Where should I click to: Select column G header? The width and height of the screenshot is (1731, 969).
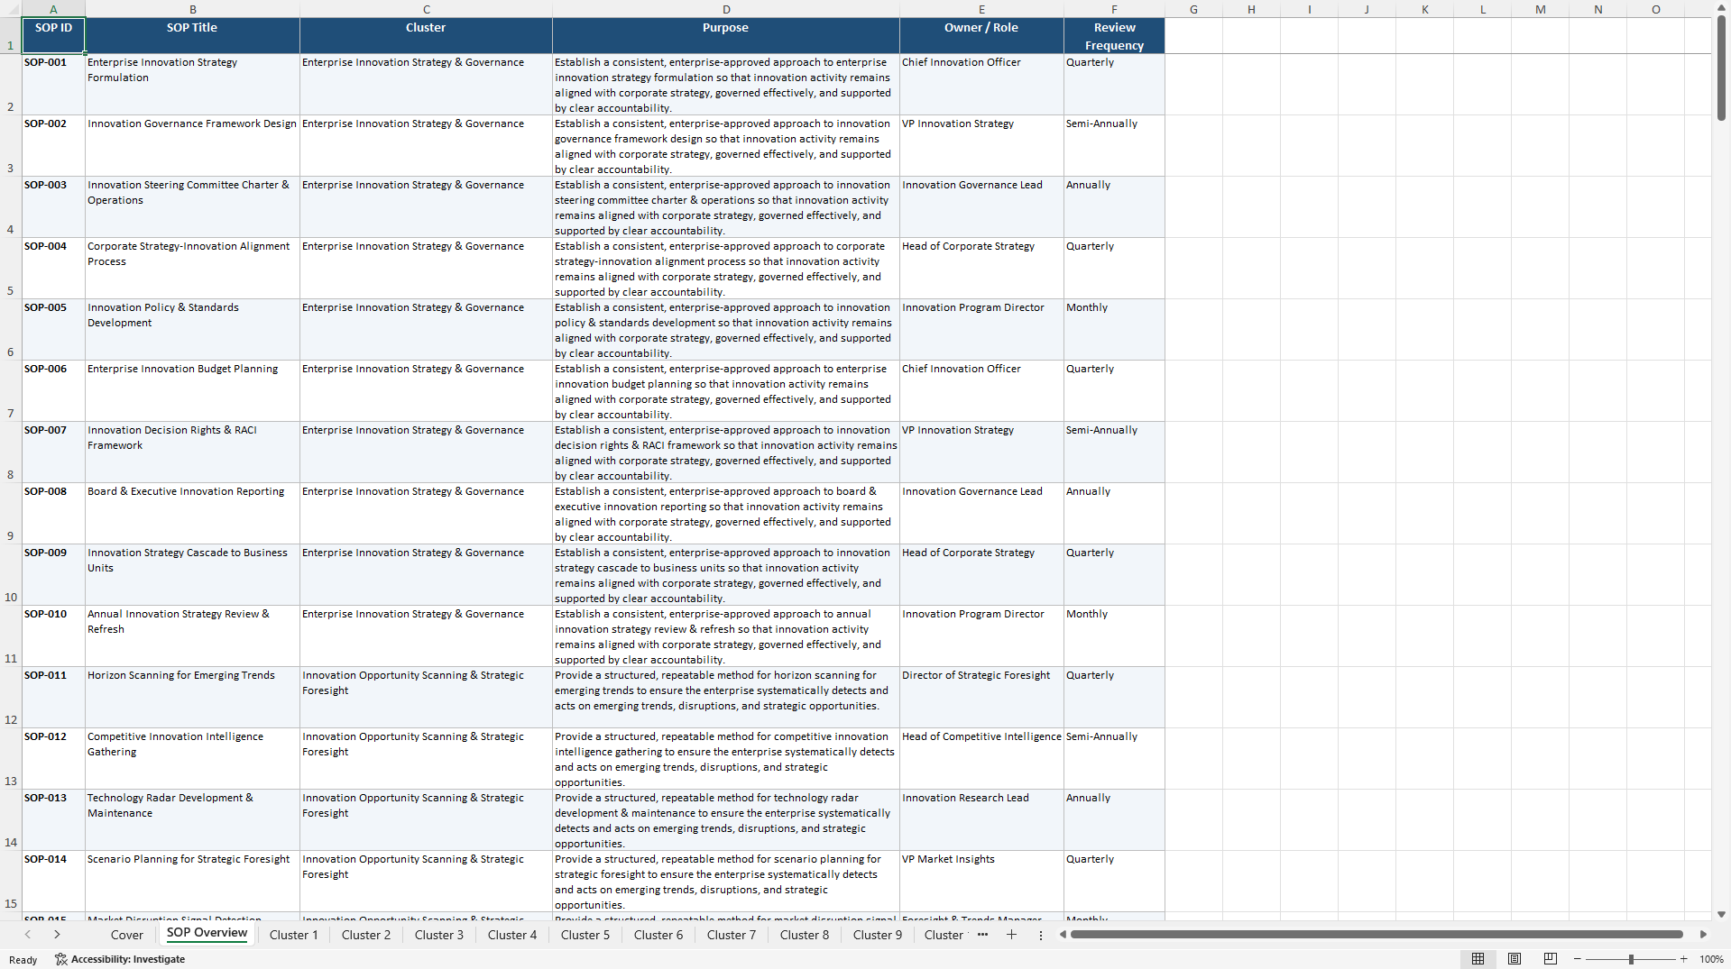tap(1193, 9)
